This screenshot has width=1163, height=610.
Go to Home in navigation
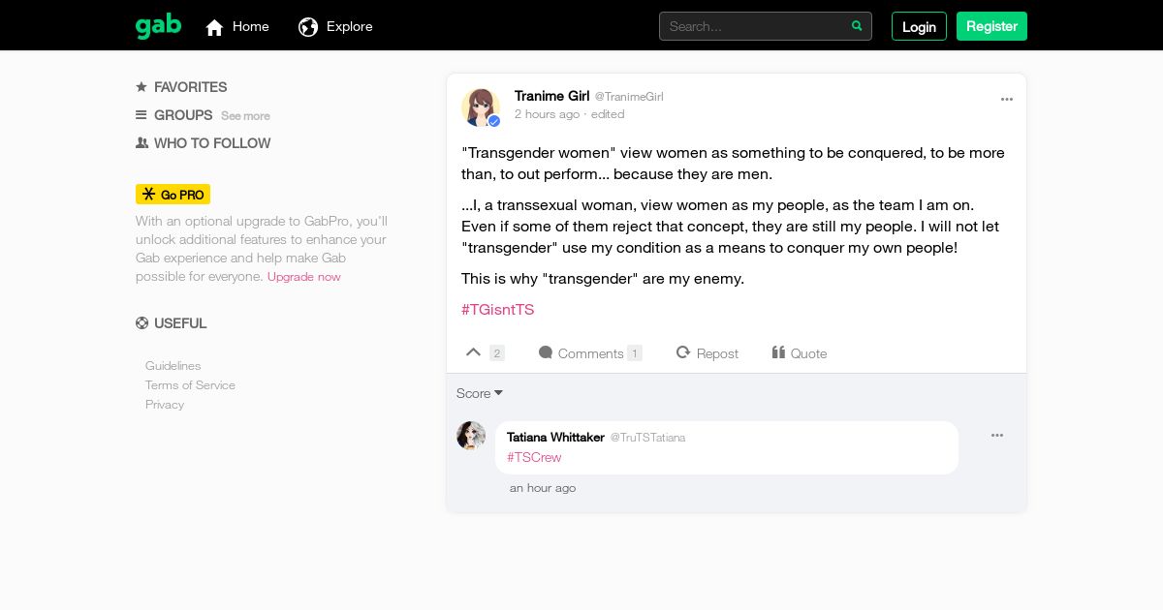[x=251, y=26]
